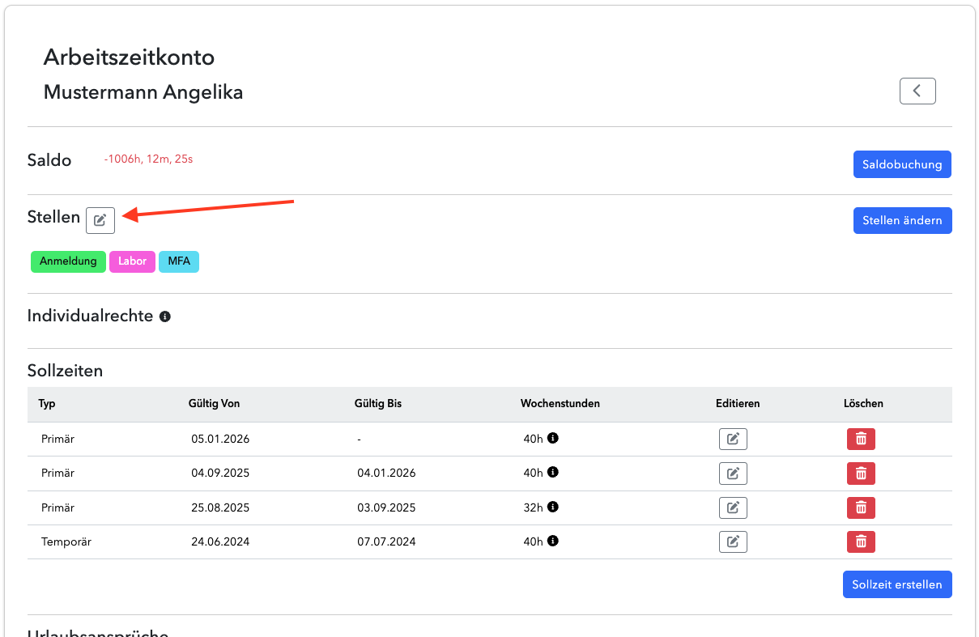The width and height of the screenshot is (979, 637).
Task: Edit the Primär Sollzeit starting 04.09.2025
Action: tap(733, 474)
